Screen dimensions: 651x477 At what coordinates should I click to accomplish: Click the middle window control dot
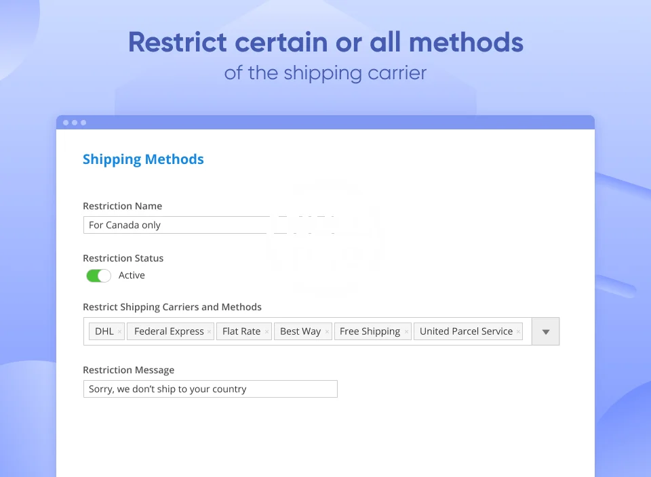click(x=75, y=123)
